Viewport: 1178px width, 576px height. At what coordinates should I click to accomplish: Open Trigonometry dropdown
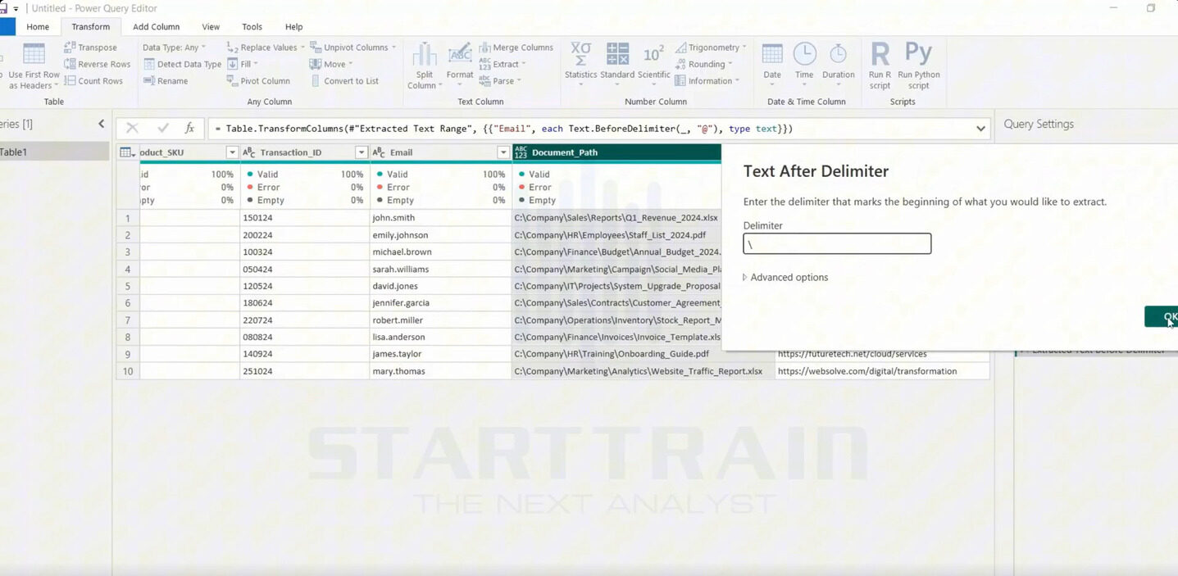[711, 48]
